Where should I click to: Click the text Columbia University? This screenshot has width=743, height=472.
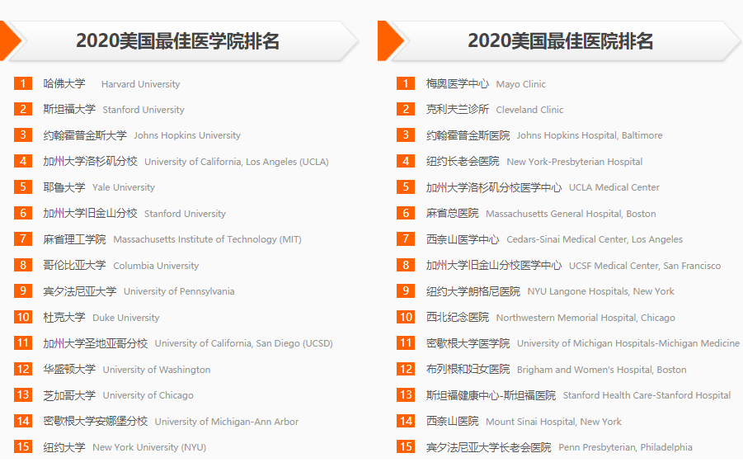(157, 266)
